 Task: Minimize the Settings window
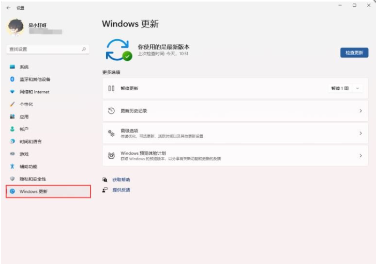[340, 5]
